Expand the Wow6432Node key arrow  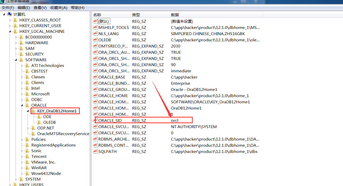point(22,174)
